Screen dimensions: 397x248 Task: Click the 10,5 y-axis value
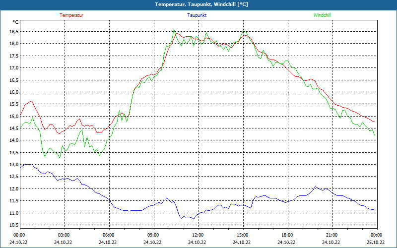[14, 225]
